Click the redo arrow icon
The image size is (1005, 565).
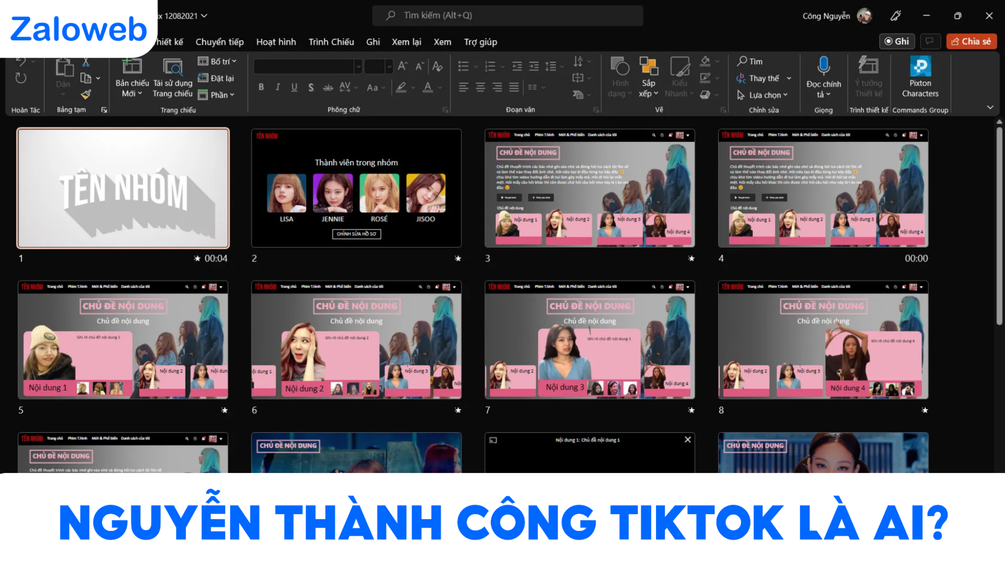point(21,78)
